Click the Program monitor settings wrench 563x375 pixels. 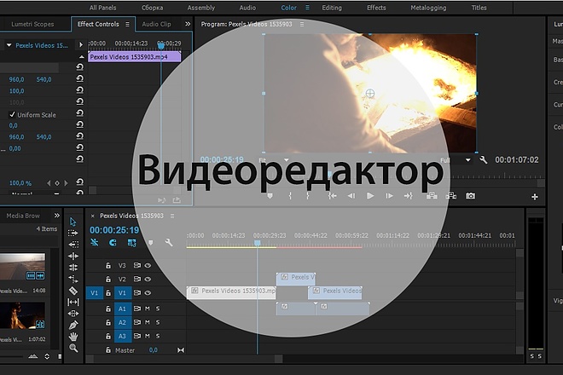click(484, 160)
